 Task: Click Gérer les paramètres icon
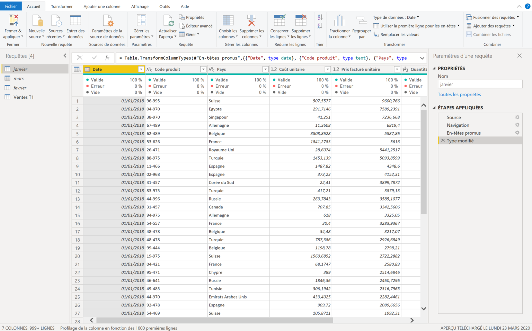(141, 20)
